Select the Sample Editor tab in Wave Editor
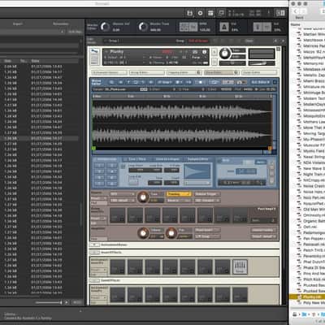The height and width of the screenshot is (325, 325). coord(198,159)
